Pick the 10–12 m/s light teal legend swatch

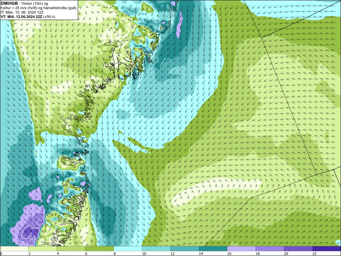156,249
